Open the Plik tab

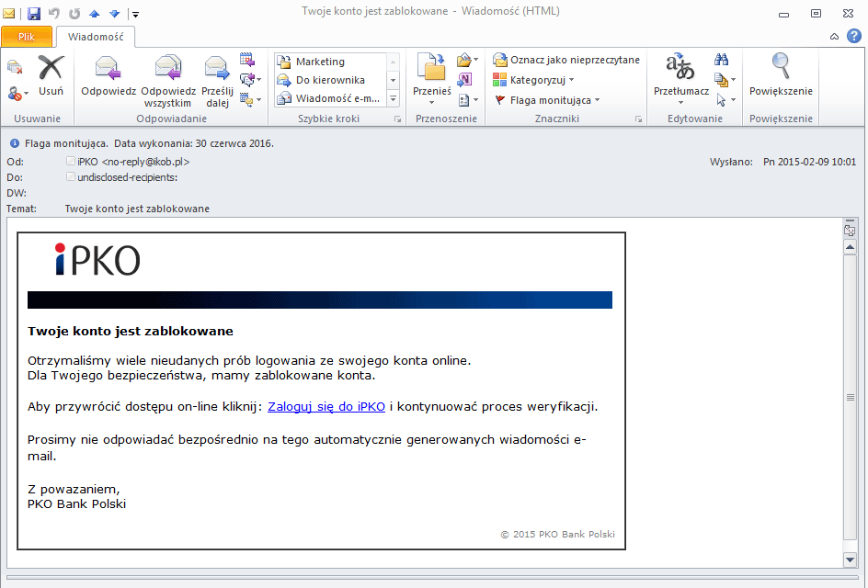27,37
